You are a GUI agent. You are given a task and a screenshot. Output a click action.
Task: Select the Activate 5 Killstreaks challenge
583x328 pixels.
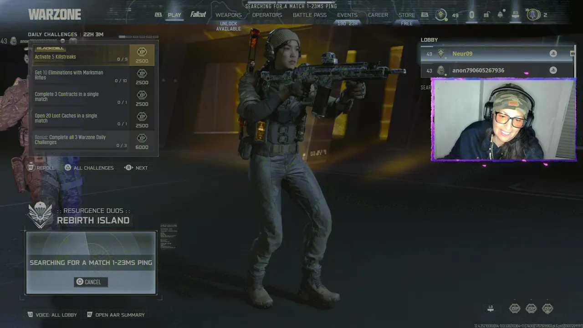click(x=93, y=55)
